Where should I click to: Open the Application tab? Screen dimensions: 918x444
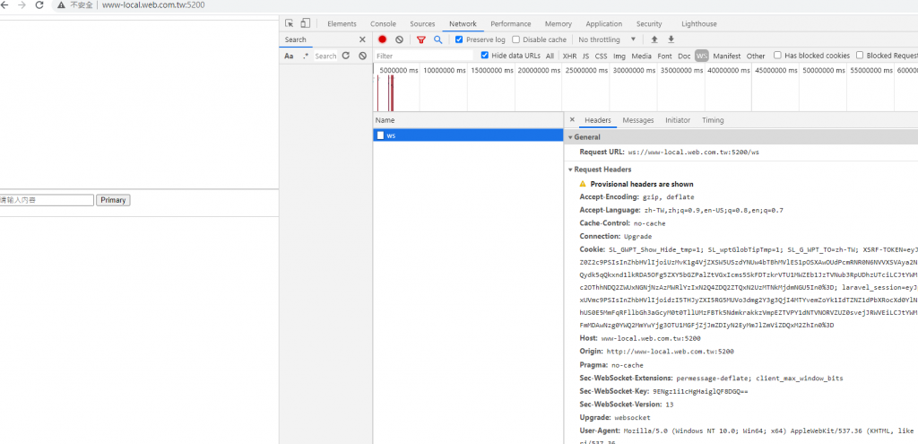pos(603,24)
